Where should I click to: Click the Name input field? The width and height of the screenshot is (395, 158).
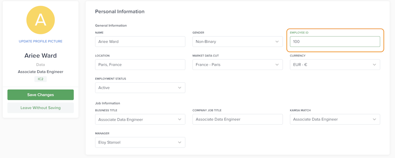pyautogui.click(x=140, y=42)
